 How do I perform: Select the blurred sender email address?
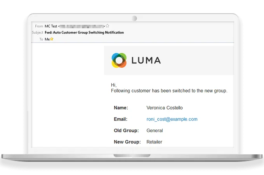[82, 26]
